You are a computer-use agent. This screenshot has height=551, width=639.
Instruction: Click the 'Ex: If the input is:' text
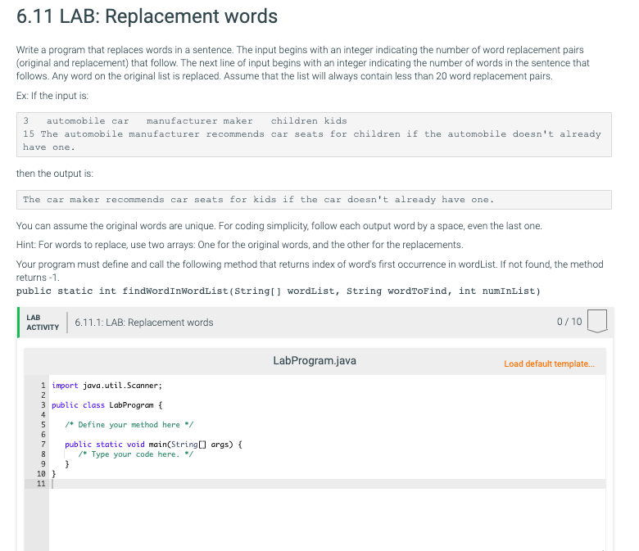(x=52, y=96)
